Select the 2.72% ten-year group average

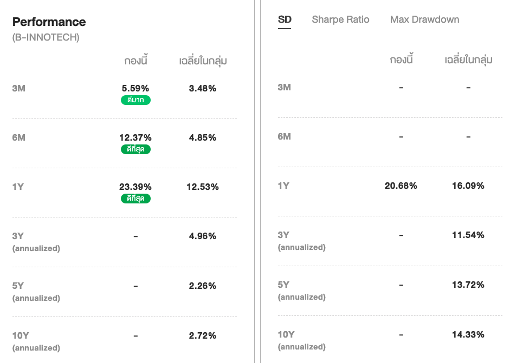pos(203,335)
